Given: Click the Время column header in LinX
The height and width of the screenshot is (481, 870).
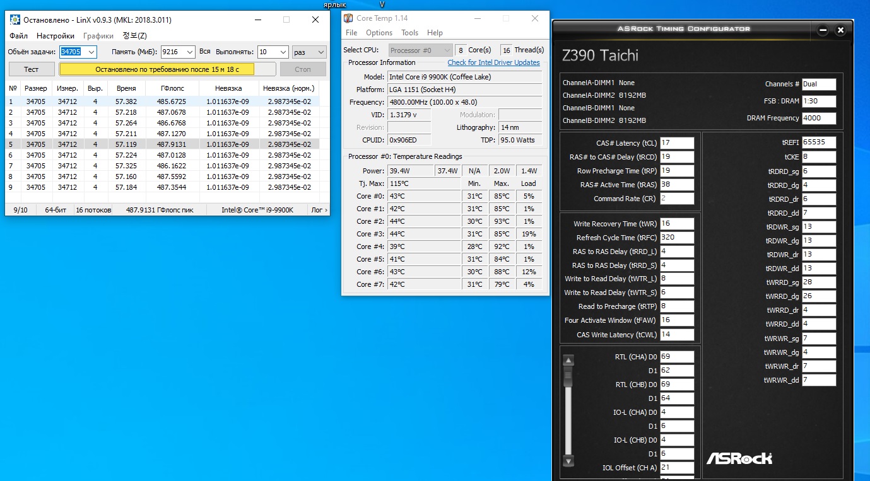Looking at the screenshot, I should coord(126,88).
